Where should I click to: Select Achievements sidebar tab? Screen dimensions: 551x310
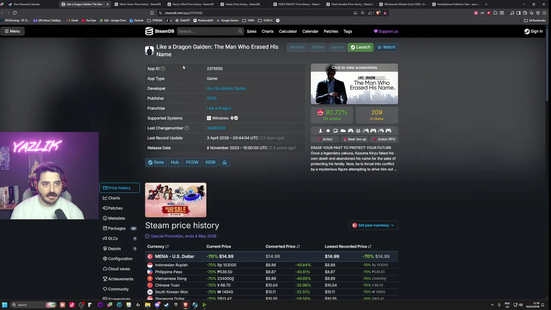click(x=121, y=279)
